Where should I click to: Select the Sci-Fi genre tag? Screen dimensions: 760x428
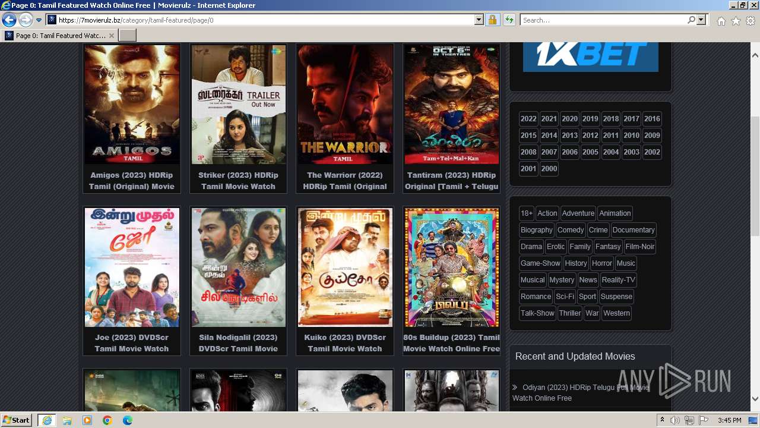(x=565, y=297)
